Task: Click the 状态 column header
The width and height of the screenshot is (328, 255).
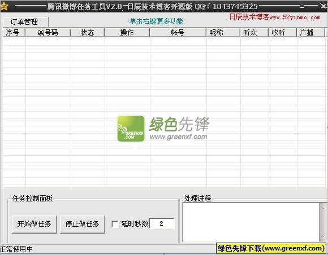Action: pos(88,33)
